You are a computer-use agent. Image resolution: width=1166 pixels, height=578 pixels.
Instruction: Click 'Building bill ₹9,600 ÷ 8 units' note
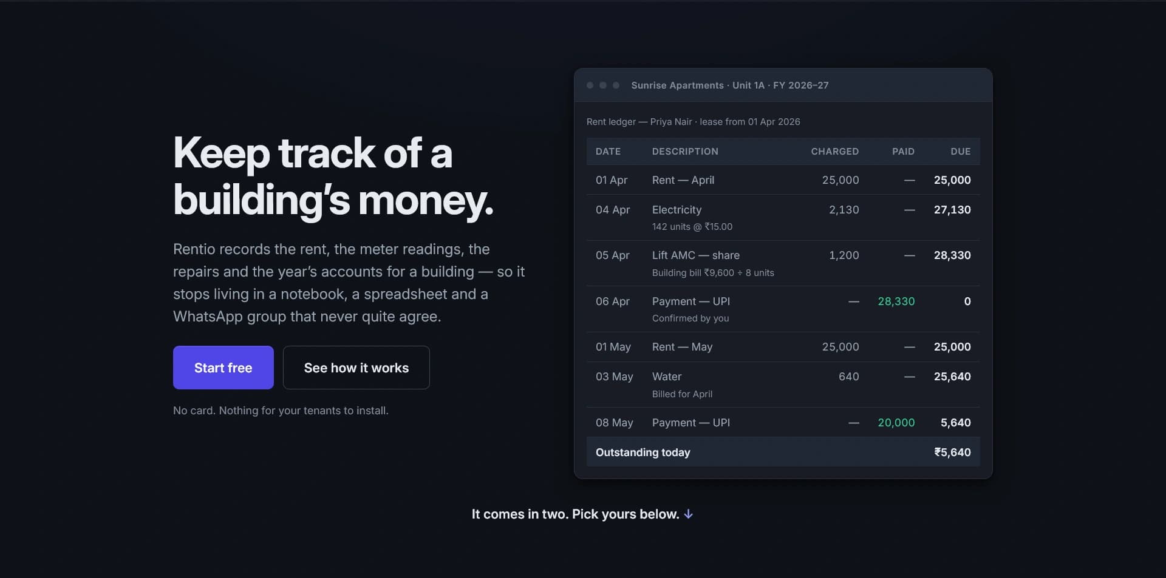713,273
